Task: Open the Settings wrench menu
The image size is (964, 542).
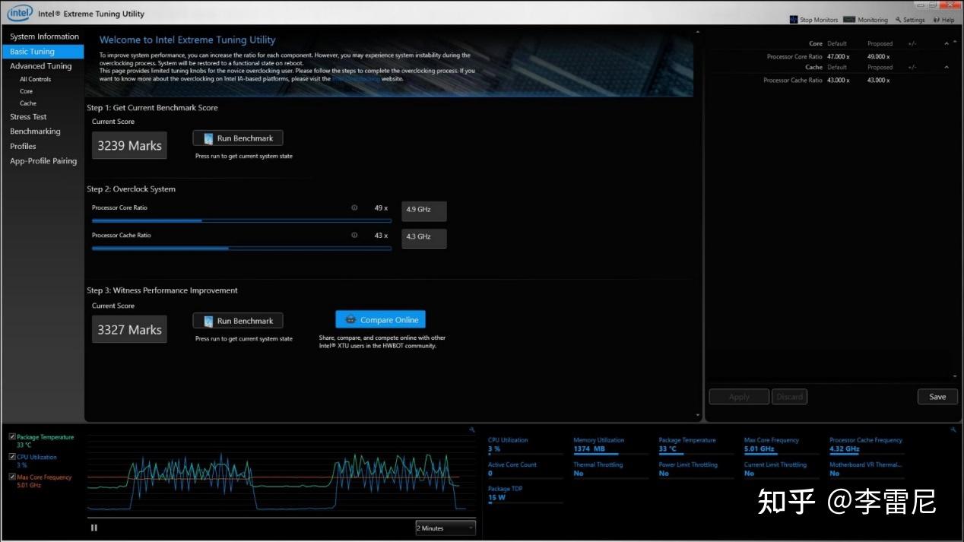Action: pos(910,20)
